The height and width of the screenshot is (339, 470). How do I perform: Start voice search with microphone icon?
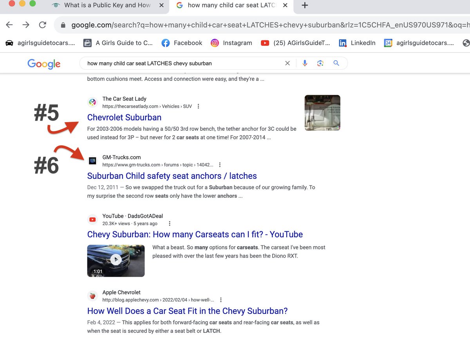[305, 63]
